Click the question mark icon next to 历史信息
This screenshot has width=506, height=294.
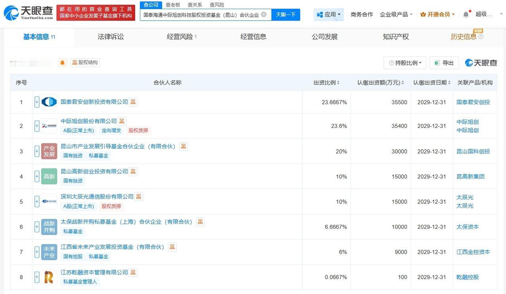[x=481, y=36]
